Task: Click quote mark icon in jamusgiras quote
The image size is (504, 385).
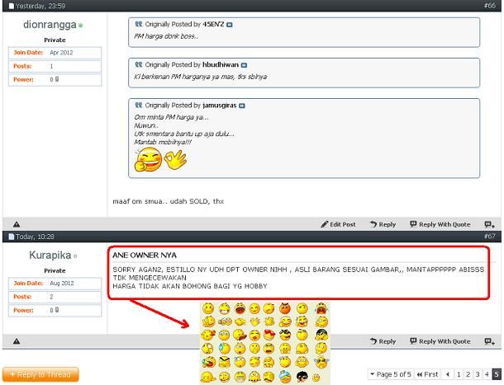Action: 139,105
